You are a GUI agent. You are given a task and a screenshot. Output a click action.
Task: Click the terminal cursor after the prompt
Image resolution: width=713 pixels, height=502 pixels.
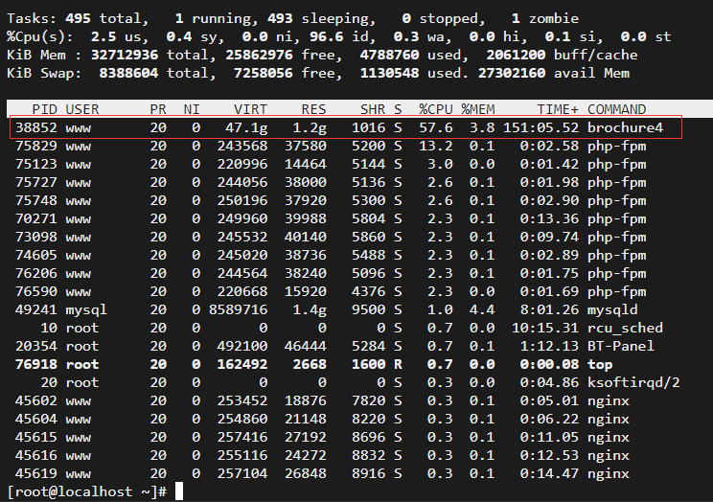tap(179, 491)
